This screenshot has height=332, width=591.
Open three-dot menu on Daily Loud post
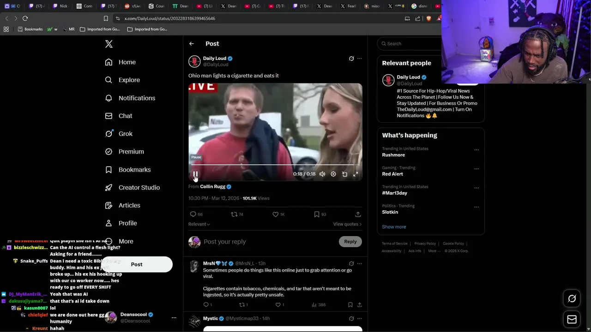(360, 59)
